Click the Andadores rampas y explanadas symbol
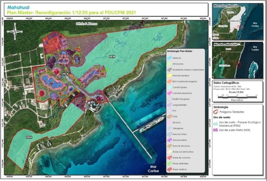This screenshot has height=181, width=267. point(170,70)
